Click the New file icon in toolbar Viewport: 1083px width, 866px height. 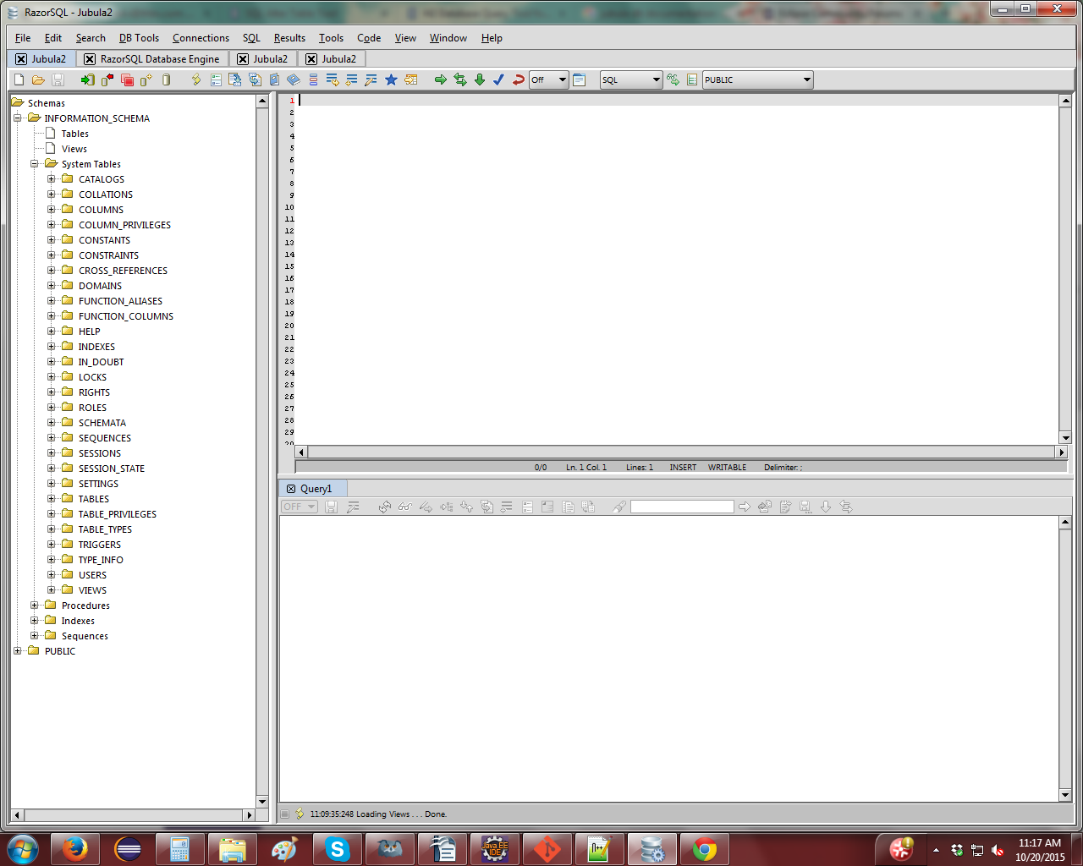tap(19, 79)
